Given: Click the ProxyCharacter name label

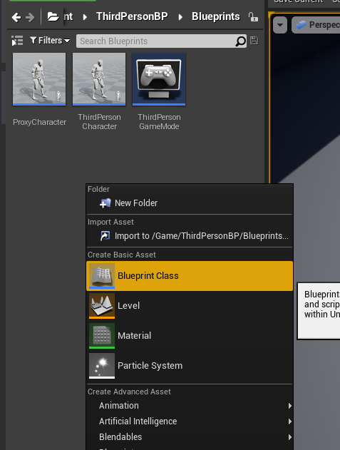Looking at the screenshot, I should 39,122.
